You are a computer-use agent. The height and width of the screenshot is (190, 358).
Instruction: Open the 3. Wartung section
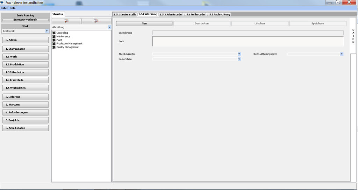click(25, 105)
